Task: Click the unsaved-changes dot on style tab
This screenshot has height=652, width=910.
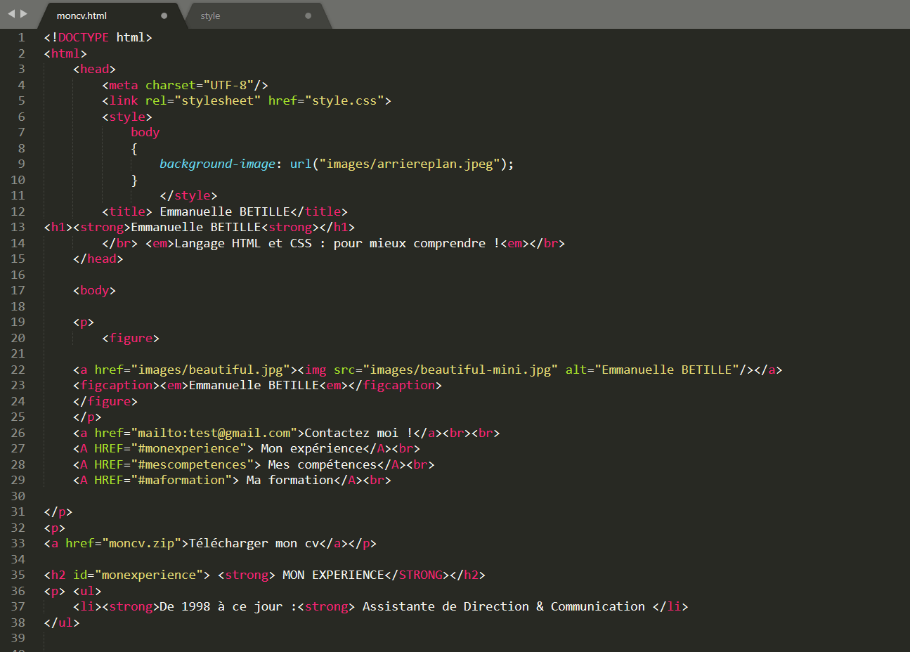Action: [x=308, y=14]
